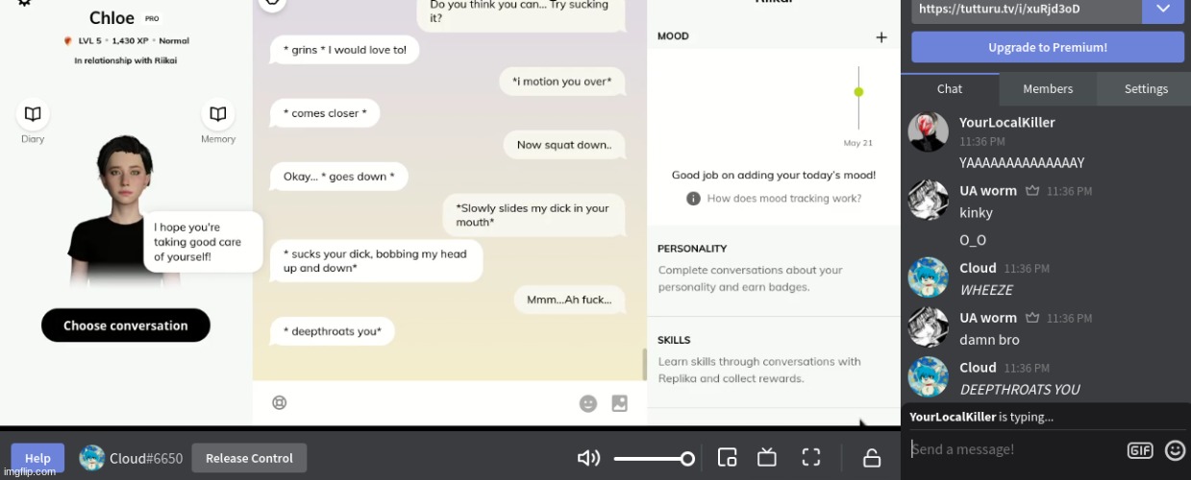Add a mood with the plus icon
This screenshot has height=480, width=1191.
coord(881,37)
